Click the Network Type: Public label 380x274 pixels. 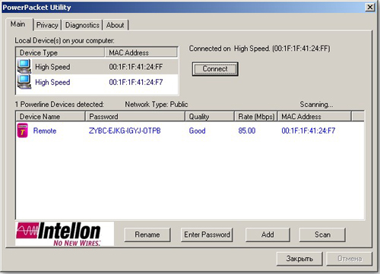coord(157,104)
